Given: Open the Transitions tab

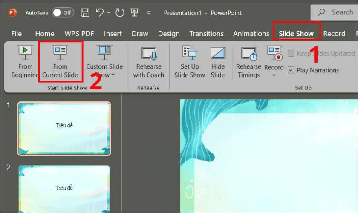Looking at the screenshot, I should (x=206, y=34).
